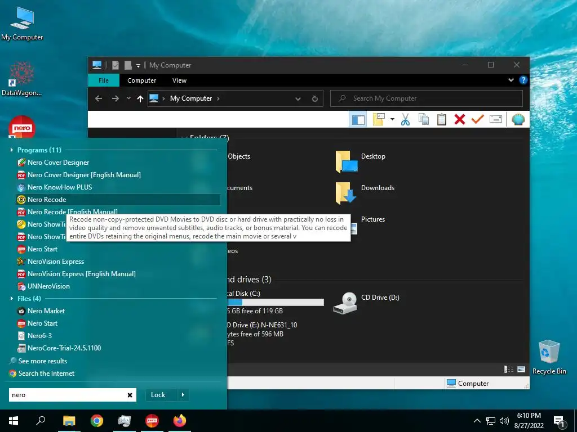Launch NeroVision Express
Viewport: 577px width, 432px height.
[x=118, y=262]
